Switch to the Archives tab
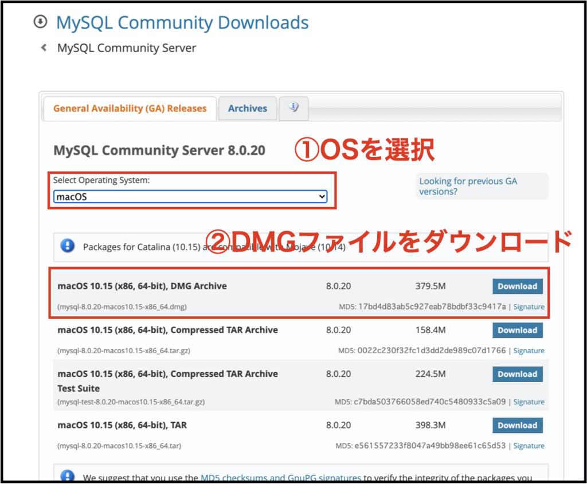The height and width of the screenshot is (484, 587). point(247,108)
